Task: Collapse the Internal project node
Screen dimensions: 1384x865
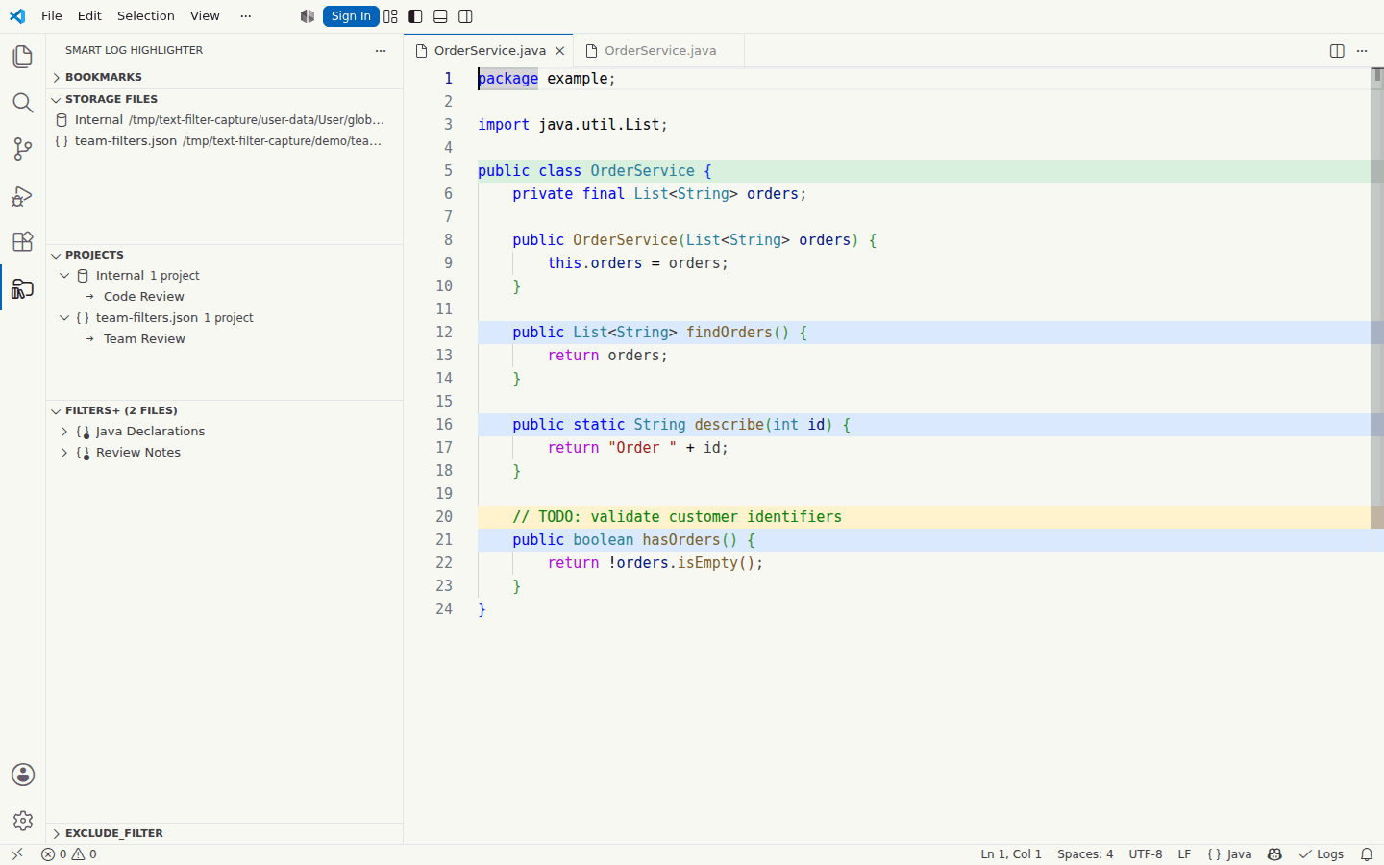Action: pos(64,276)
